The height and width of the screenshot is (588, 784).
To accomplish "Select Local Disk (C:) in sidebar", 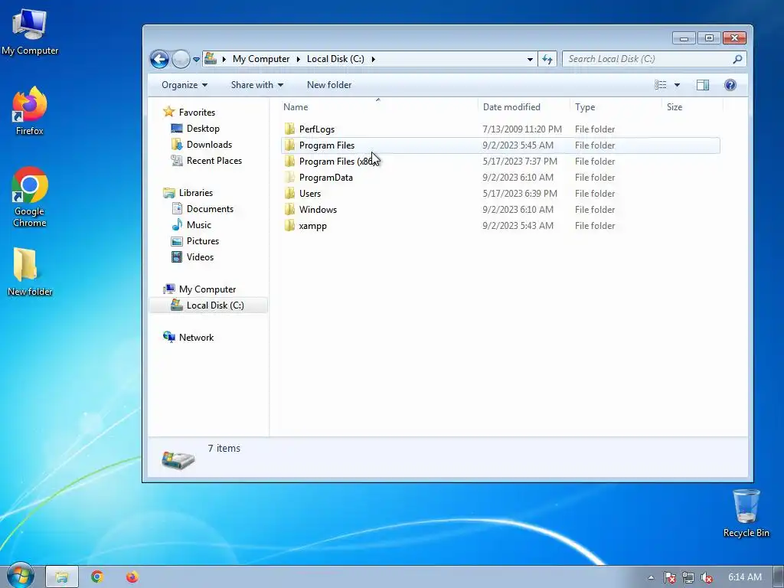I will click(x=208, y=305).
